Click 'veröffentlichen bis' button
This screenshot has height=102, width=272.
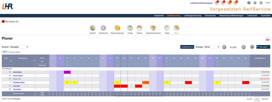click(x=187, y=47)
